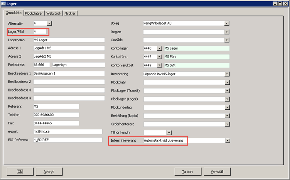Select the Nycklar tab
Screen dimensions: 290x180
coord(70,13)
